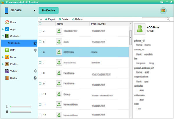The height and width of the screenshot is (119, 174).
Task: Expand the Music tree node arrow
Action: click(3, 57)
